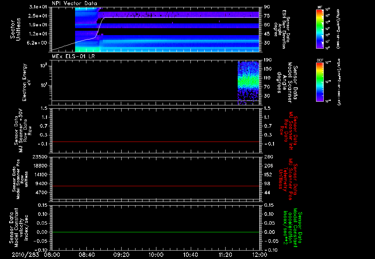Click the 4700 scanner position tick label

(x=42, y=192)
